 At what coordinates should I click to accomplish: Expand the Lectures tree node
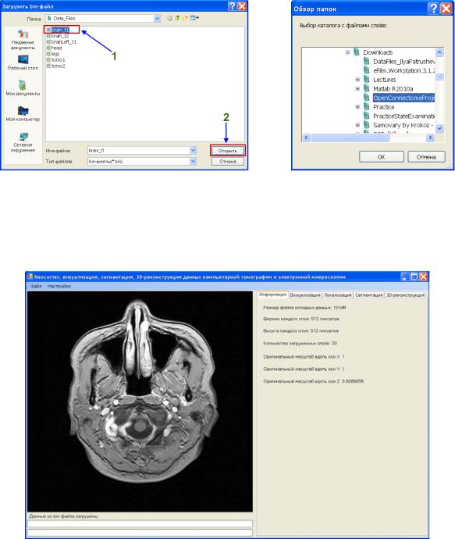point(357,80)
